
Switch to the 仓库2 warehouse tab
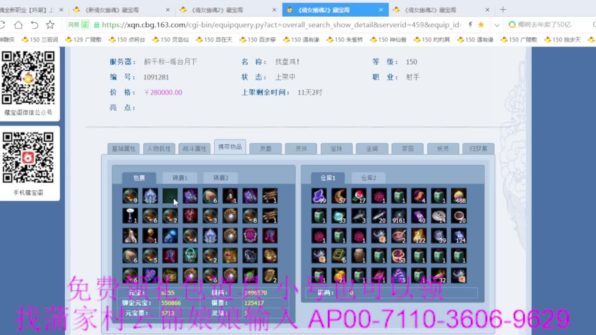point(368,178)
